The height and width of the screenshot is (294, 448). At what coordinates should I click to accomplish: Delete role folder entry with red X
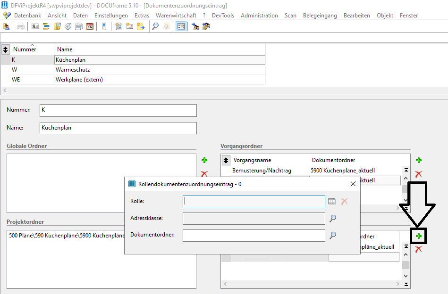click(x=419, y=249)
